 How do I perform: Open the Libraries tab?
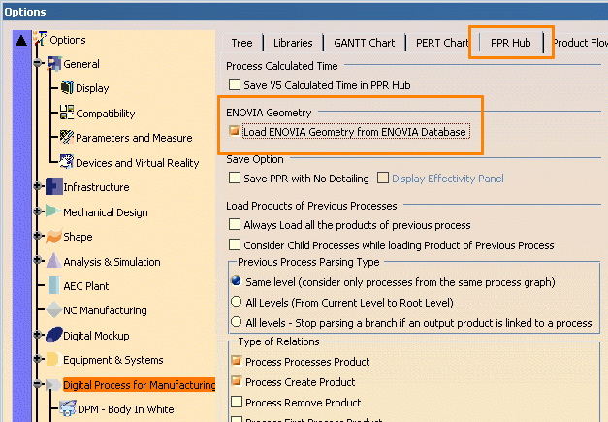tap(293, 43)
